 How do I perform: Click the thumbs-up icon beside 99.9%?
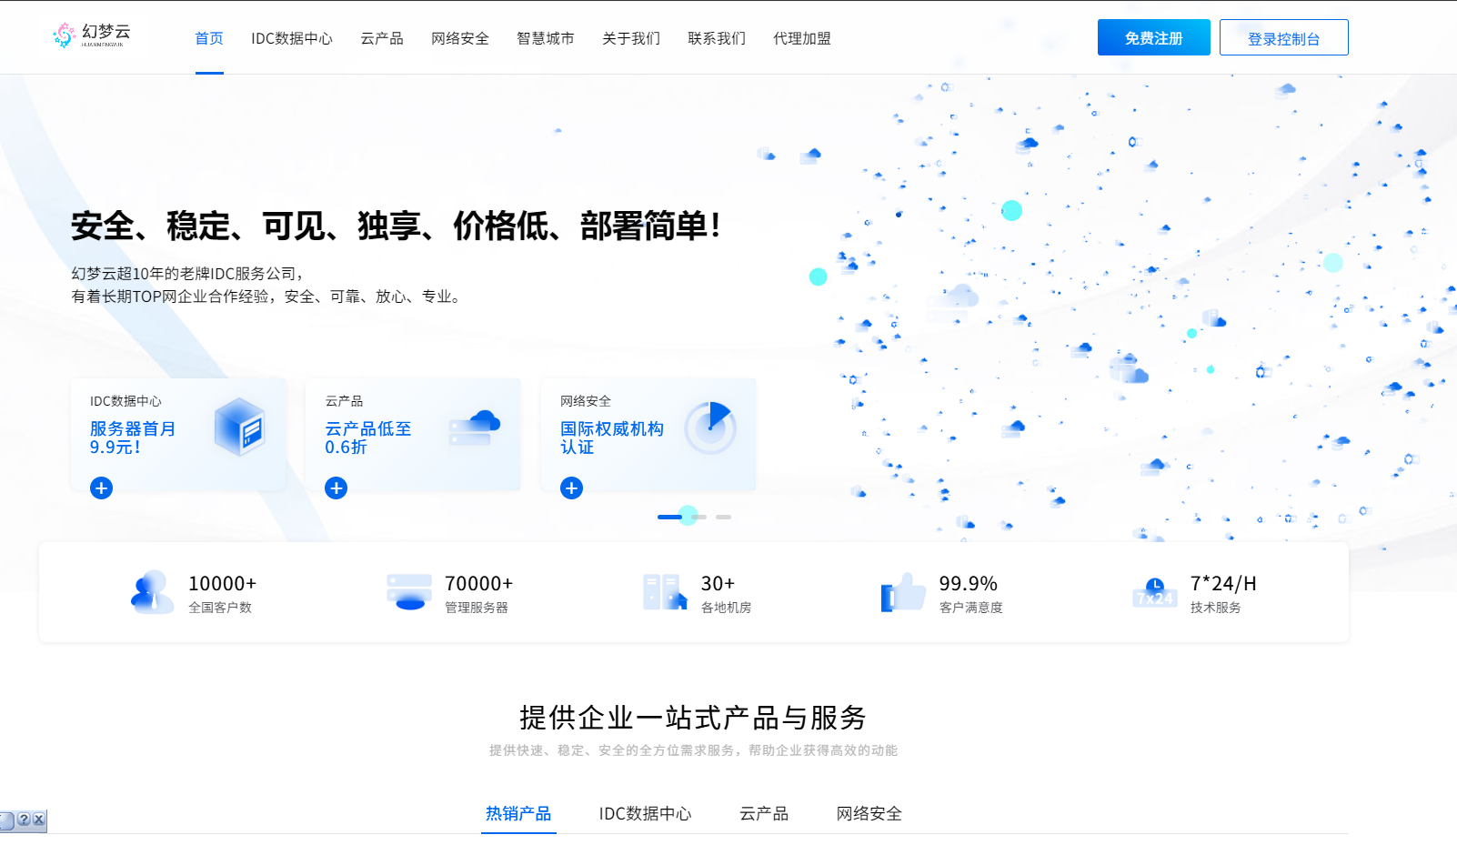tap(903, 593)
